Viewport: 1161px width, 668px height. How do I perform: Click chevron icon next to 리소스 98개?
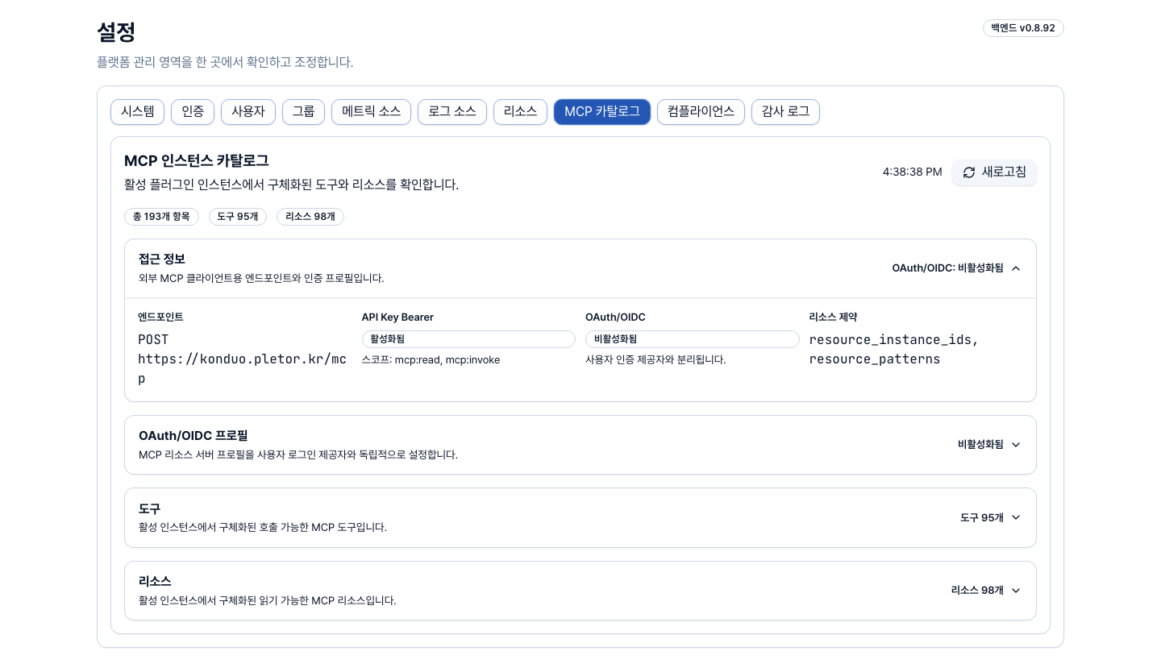coord(1016,591)
